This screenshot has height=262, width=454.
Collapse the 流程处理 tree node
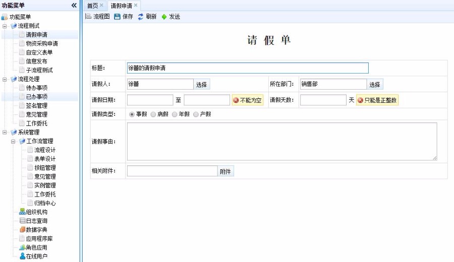(5, 79)
